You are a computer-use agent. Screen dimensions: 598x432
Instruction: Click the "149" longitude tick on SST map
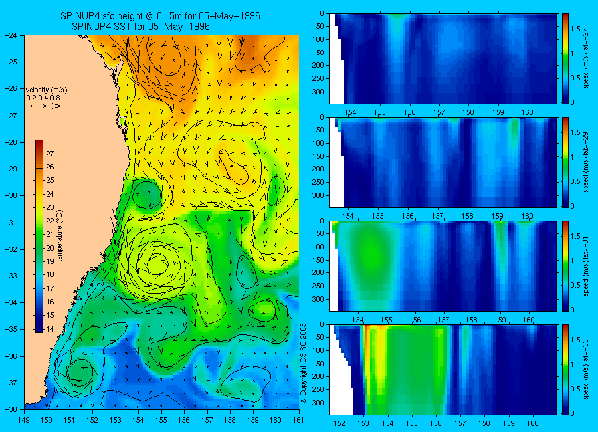(24, 420)
